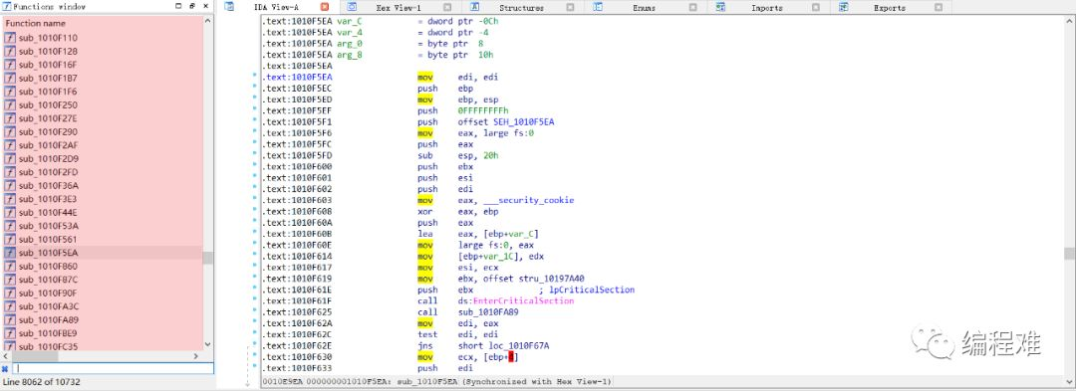Image resolution: width=1076 pixels, height=391 pixels.
Task: Click the IDA View-A tab icon
Action: point(229,7)
